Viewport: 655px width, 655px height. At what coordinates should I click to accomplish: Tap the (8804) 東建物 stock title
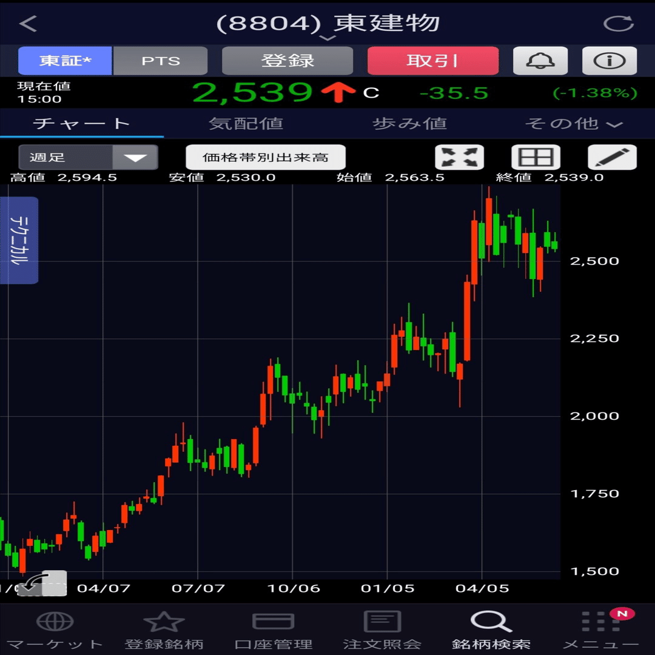[x=328, y=23]
